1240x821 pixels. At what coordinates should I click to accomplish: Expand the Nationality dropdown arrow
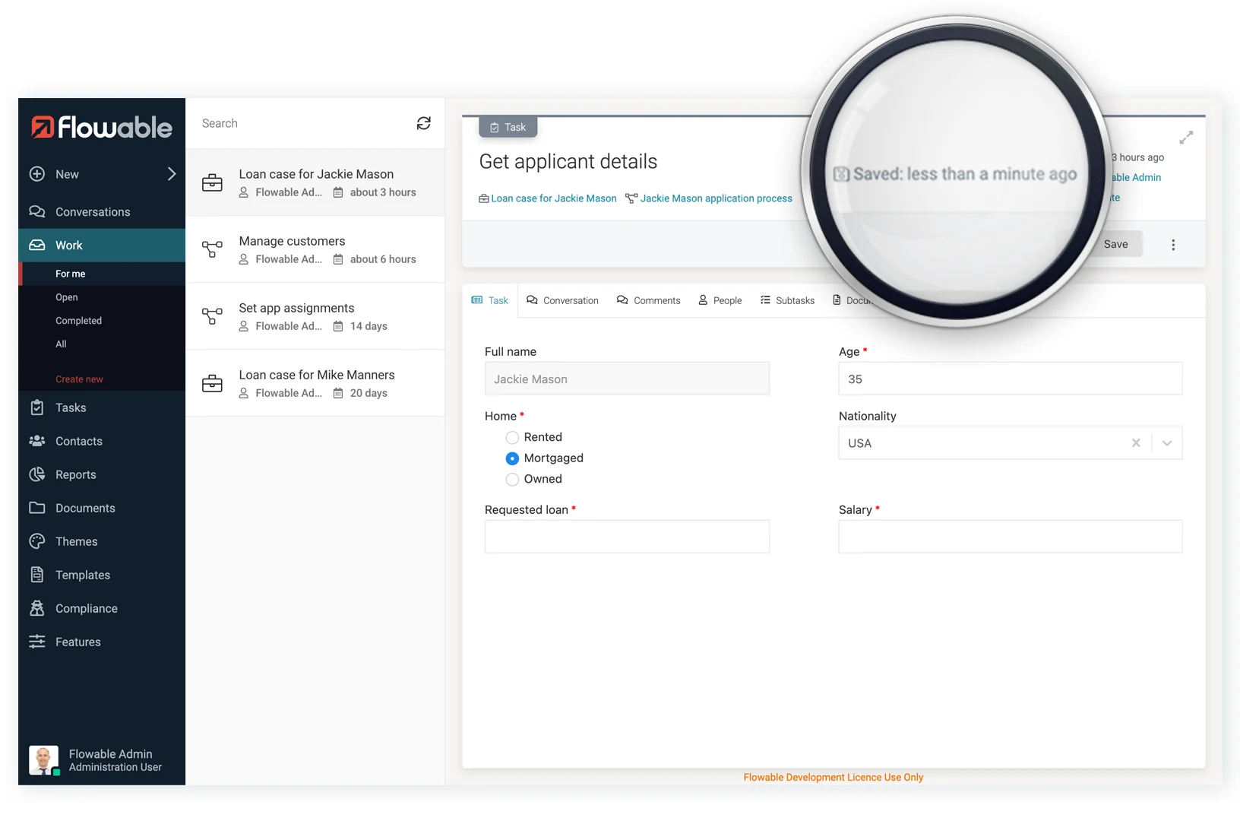pos(1167,443)
